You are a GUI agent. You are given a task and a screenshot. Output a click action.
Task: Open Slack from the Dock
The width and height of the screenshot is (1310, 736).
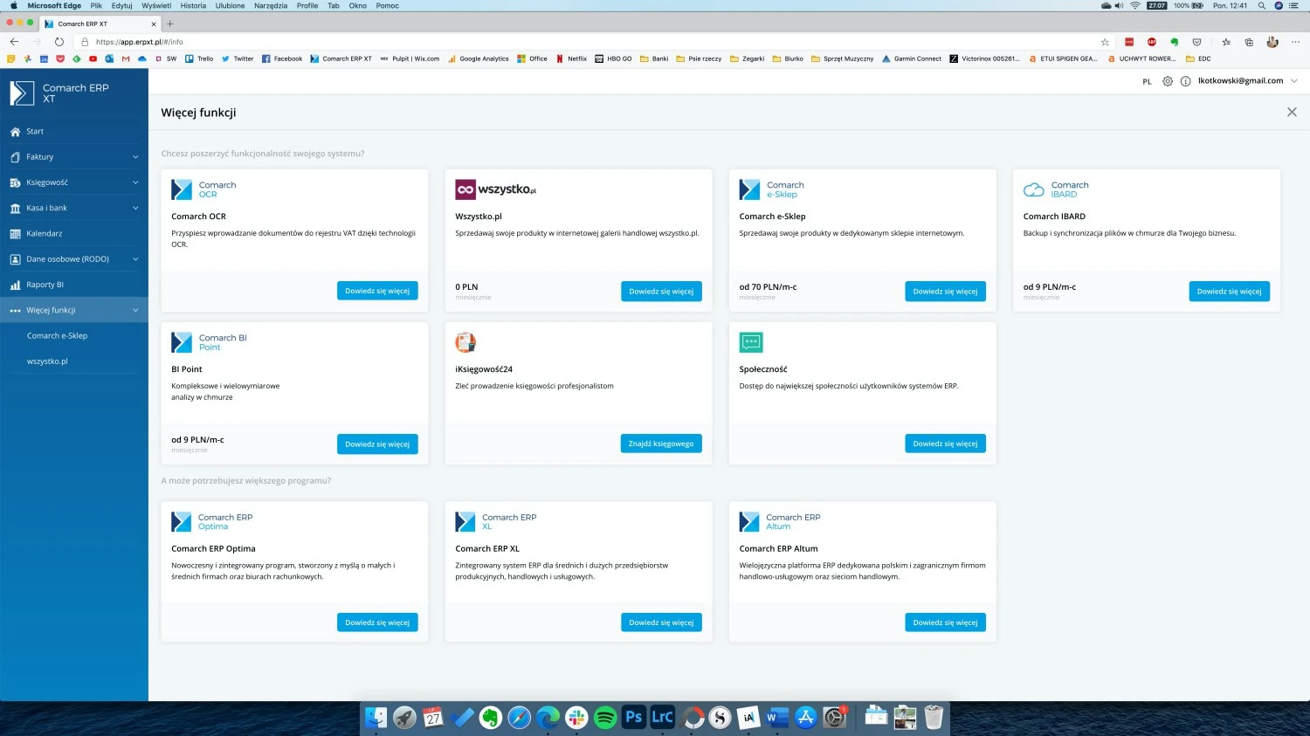[576, 718]
